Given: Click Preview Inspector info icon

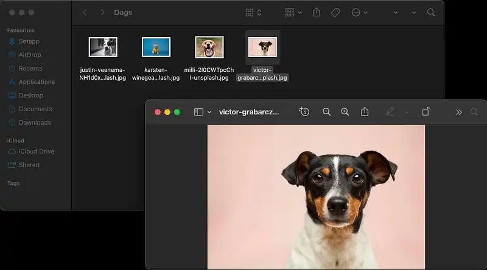Looking at the screenshot, I should click(x=304, y=111).
